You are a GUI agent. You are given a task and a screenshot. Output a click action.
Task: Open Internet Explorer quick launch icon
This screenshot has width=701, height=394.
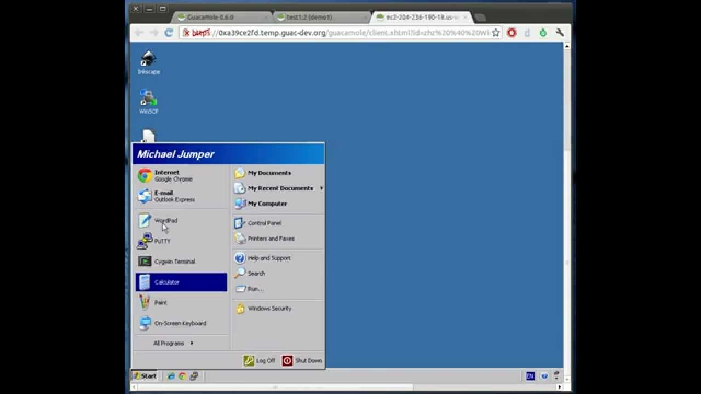click(x=171, y=376)
